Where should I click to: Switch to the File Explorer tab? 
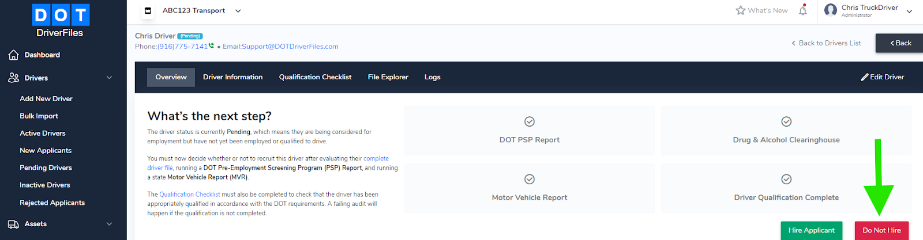coord(388,77)
